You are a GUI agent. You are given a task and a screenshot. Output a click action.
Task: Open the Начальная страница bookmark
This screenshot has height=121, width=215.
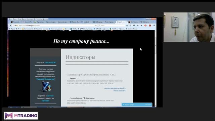41,29
